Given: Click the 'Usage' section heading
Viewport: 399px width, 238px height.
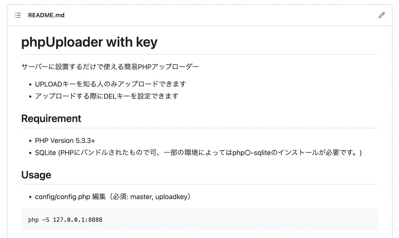Looking at the screenshot, I should (36, 175).
